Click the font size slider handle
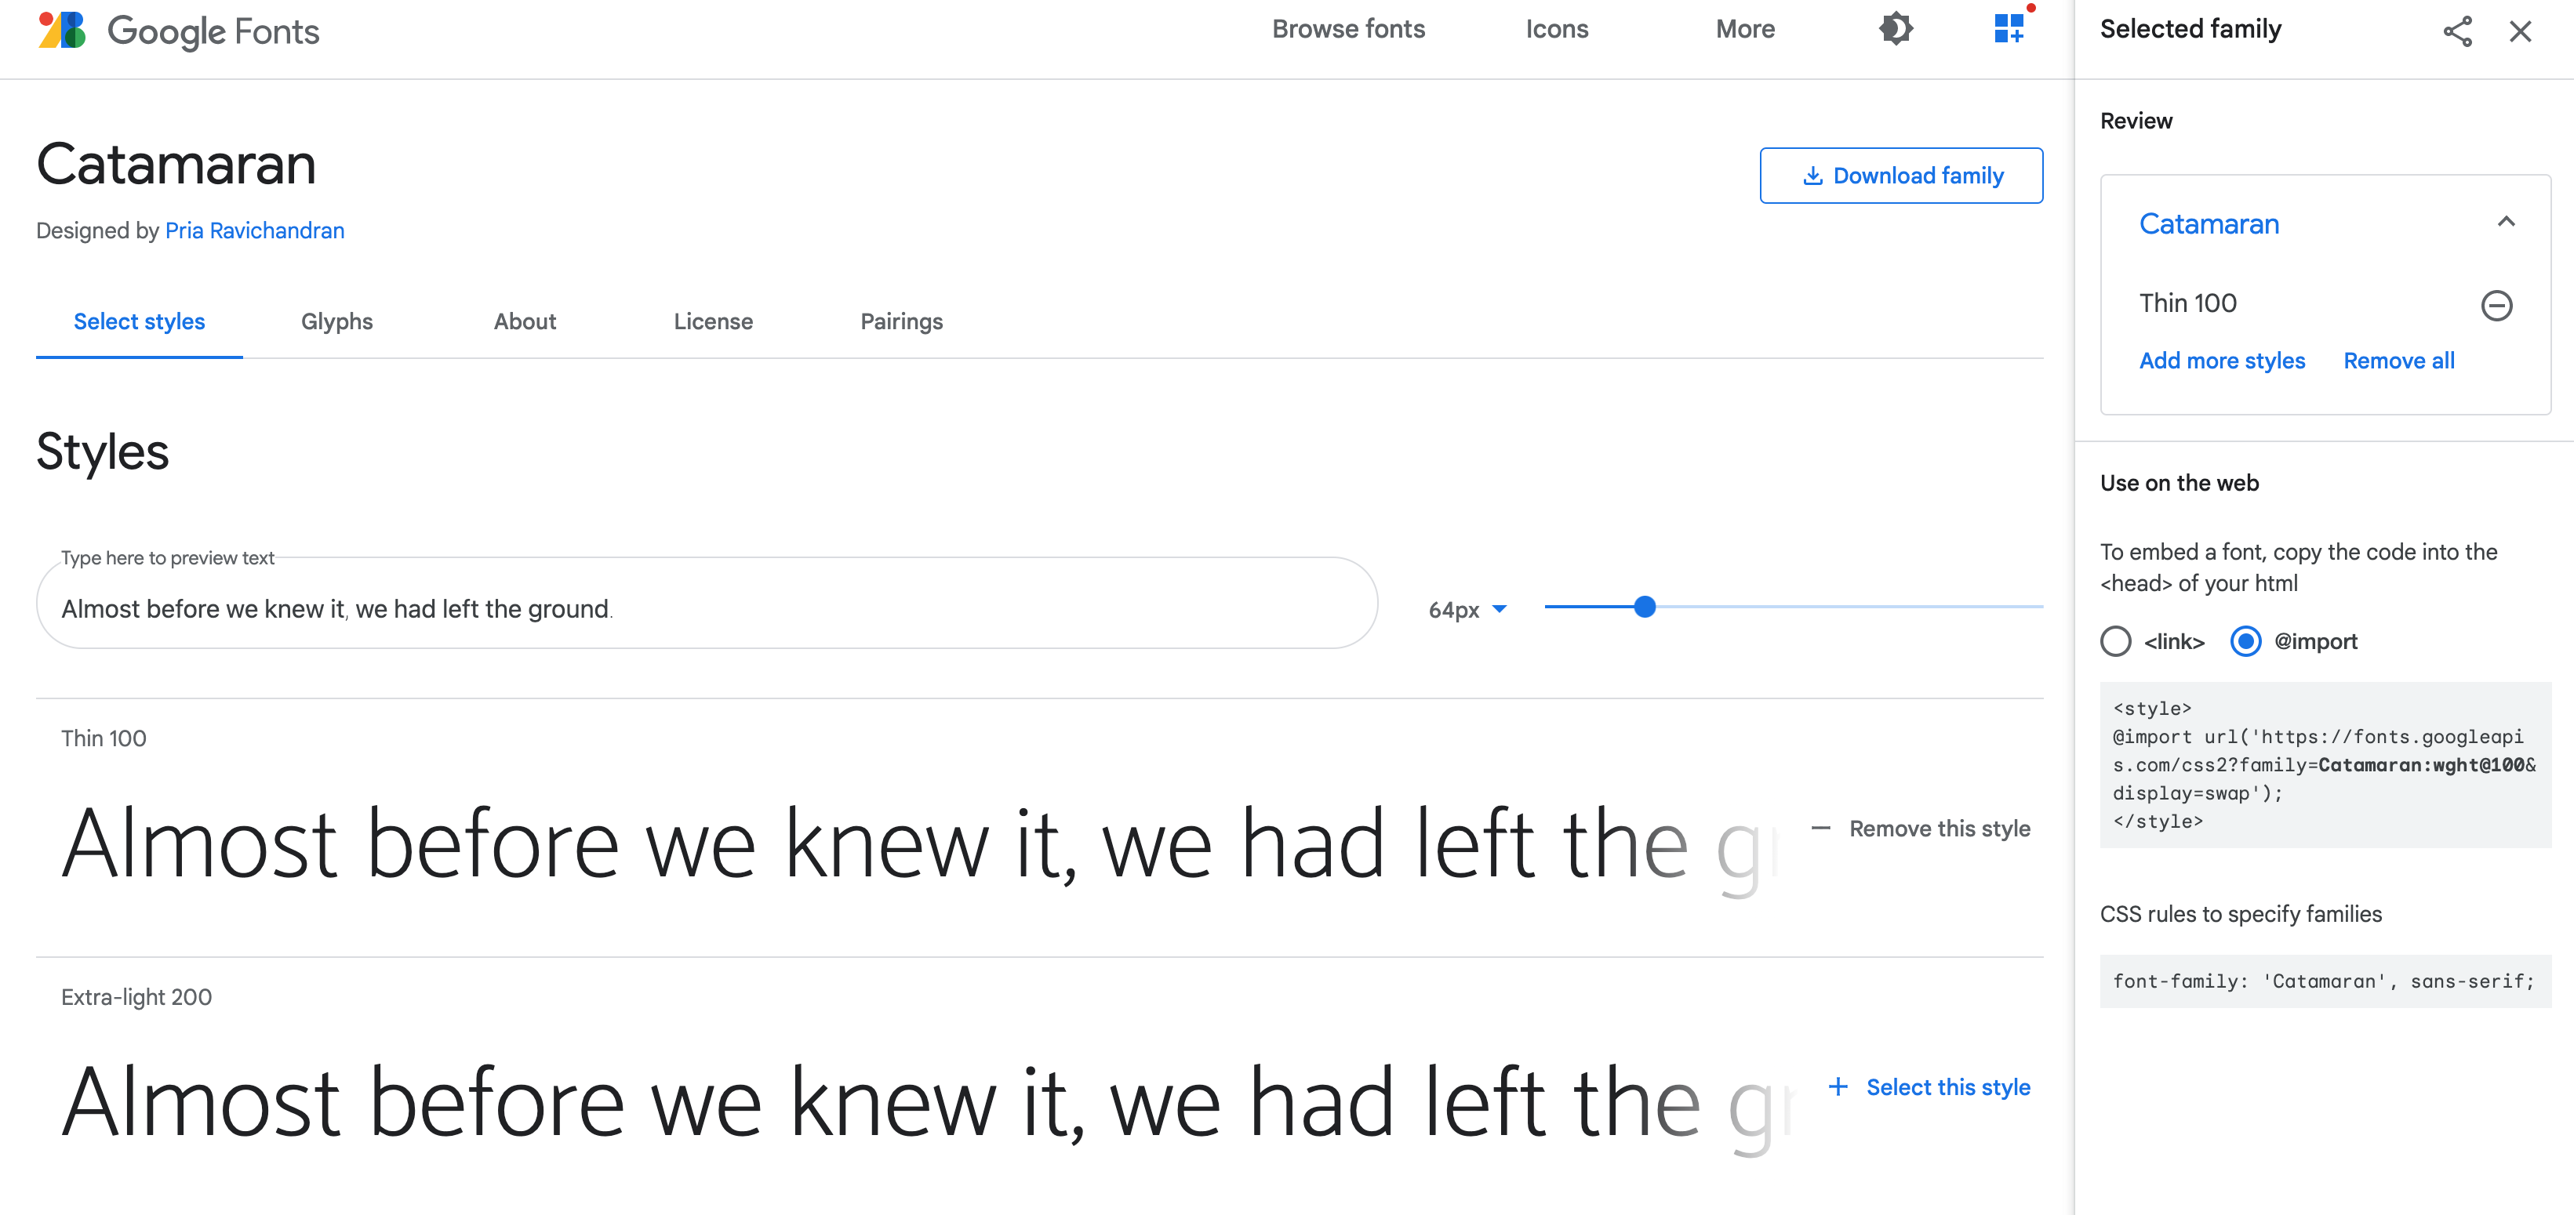The image size is (2574, 1215). pos(1645,607)
